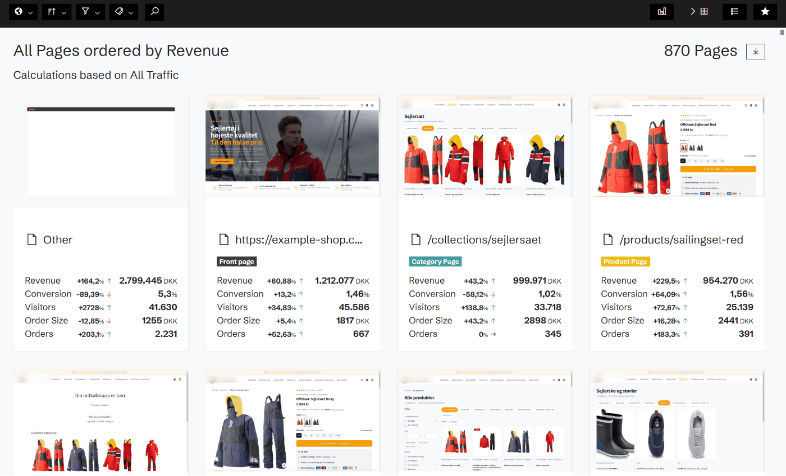
Task: Open the sort order dropdown
Action: (57, 11)
